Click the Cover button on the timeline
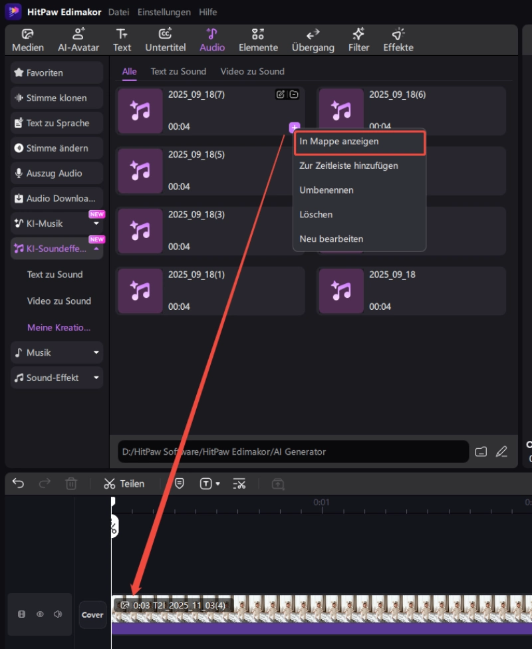 click(92, 615)
